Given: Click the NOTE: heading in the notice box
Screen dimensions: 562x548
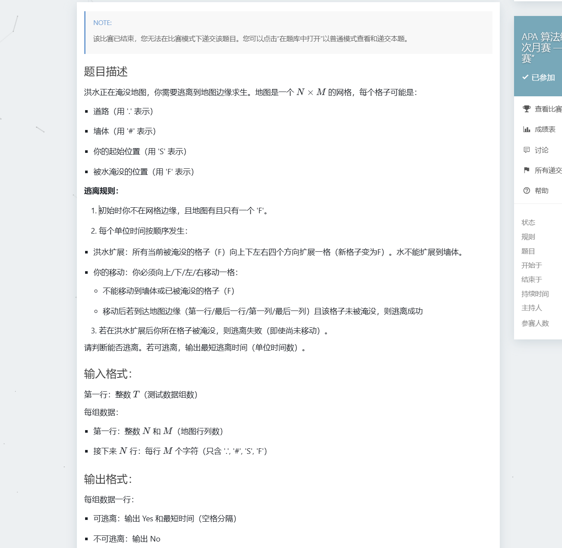Looking at the screenshot, I should 102,23.
